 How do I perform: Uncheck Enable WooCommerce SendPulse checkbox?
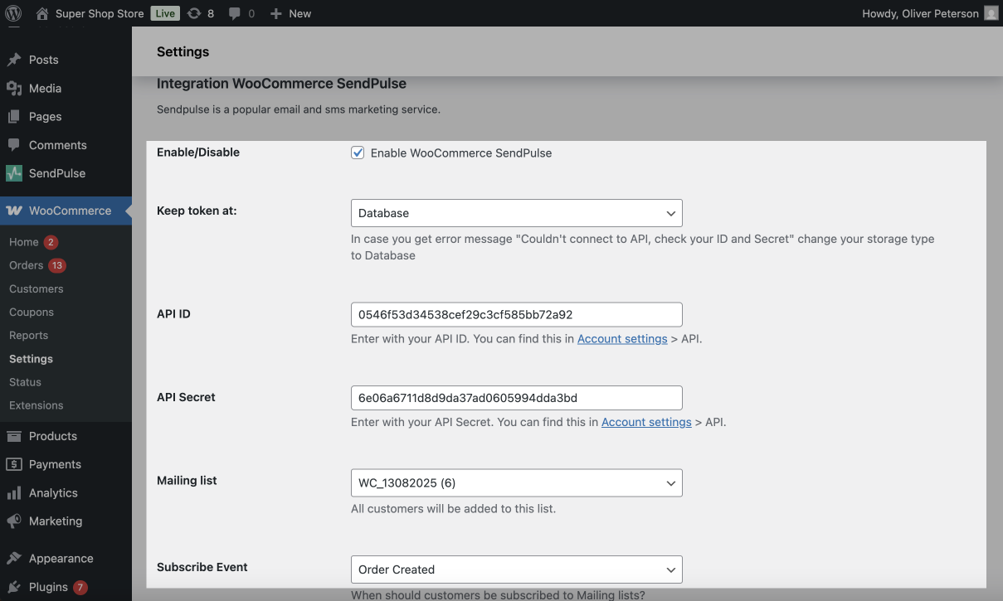[x=358, y=153]
